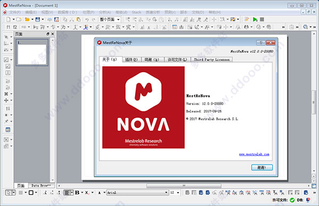Image resolution: width=319 pixels, height=206 pixels.
Task: Click the New document icon
Action: (9, 20)
